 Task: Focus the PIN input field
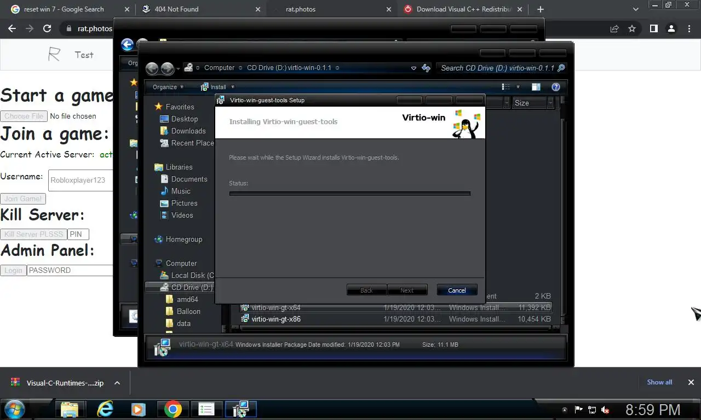(x=78, y=234)
